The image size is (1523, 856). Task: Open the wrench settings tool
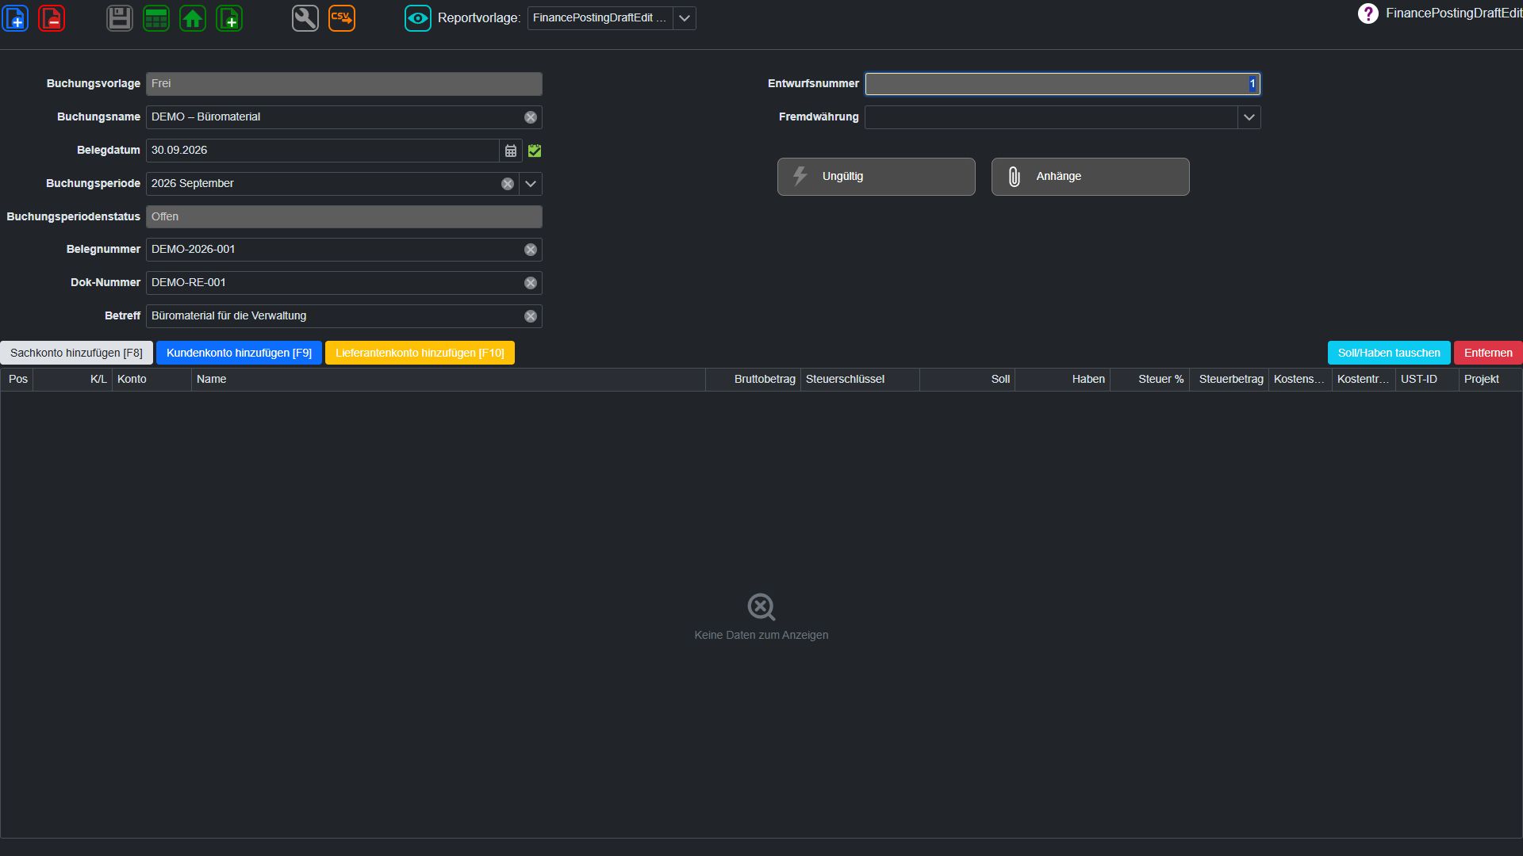(305, 18)
